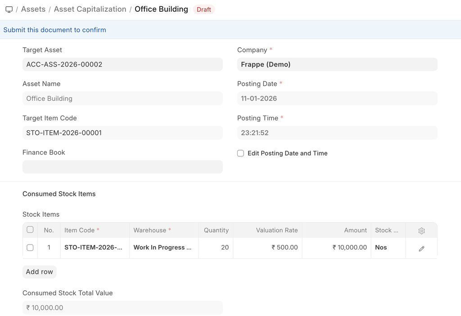This screenshot has height=316, width=461.
Task: Select all rows checkbox in Stock Items header
Action: pyautogui.click(x=30, y=230)
